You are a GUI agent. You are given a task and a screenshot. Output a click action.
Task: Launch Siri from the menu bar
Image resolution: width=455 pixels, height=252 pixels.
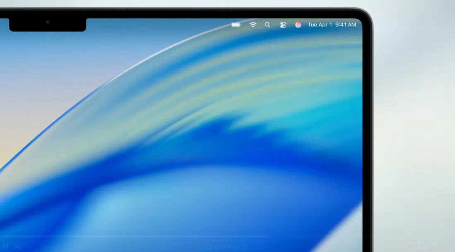298,25
